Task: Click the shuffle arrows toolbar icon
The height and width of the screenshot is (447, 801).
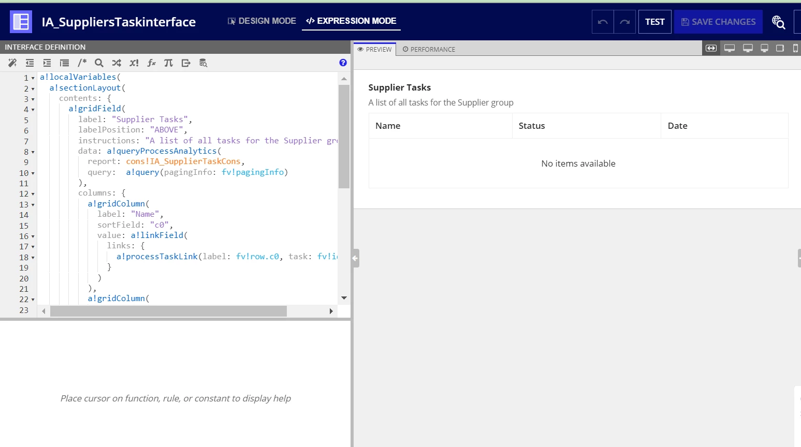Action: tap(116, 63)
